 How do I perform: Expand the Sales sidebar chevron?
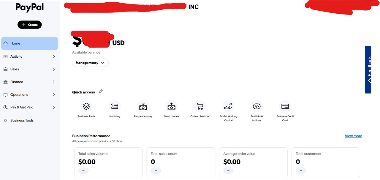(54, 69)
